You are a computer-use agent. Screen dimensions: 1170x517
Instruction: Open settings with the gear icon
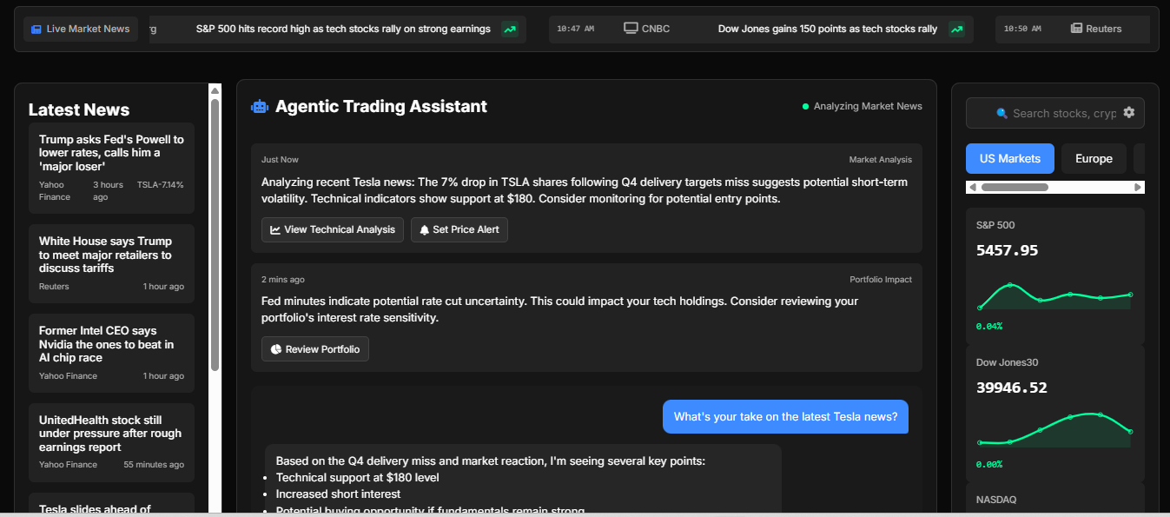pyautogui.click(x=1129, y=112)
